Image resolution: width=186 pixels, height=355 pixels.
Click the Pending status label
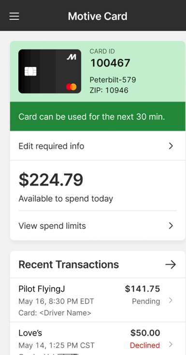click(146, 301)
